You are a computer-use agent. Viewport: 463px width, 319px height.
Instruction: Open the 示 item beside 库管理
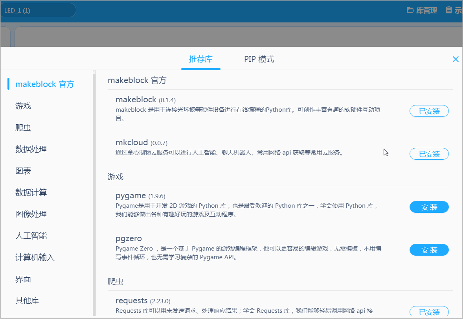(x=454, y=10)
